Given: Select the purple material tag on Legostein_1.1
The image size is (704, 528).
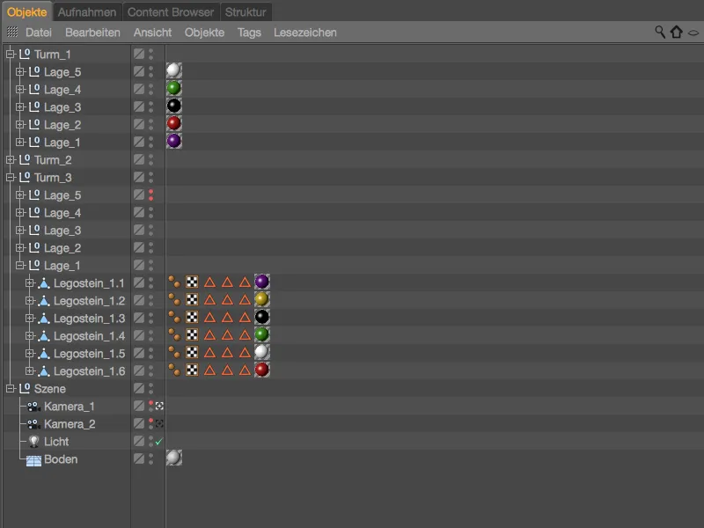Looking at the screenshot, I should tap(261, 282).
